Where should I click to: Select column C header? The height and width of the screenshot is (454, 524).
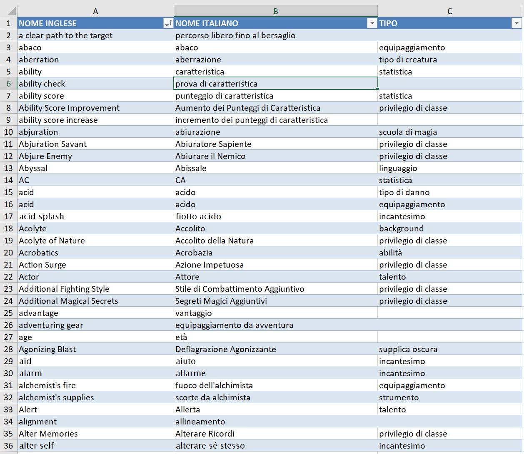(x=449, y=11)
